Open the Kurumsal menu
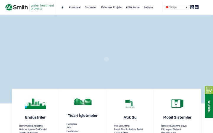213x133 pixels. tap(75, 7)
